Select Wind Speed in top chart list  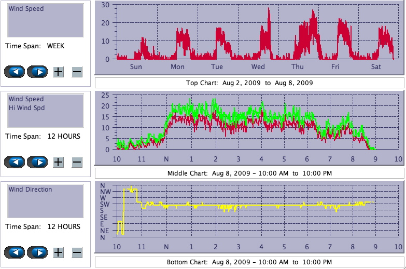tap(26, 9)
